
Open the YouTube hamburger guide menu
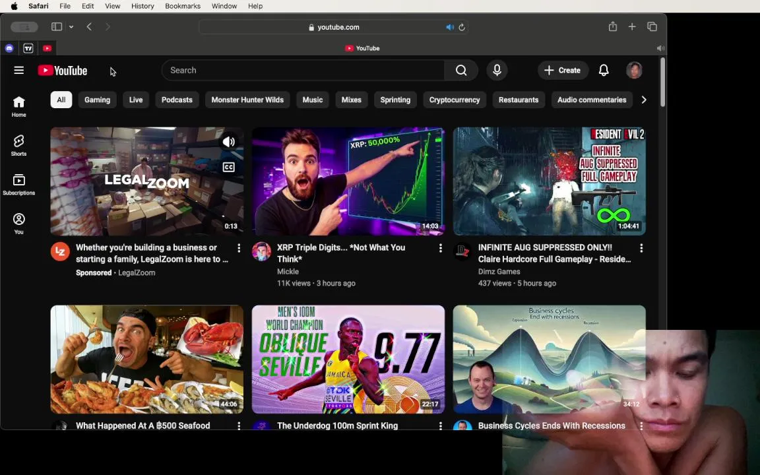coord(19,71)
